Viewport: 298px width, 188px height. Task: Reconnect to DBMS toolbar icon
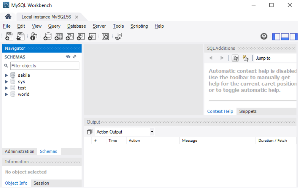[x=119, y=36]
